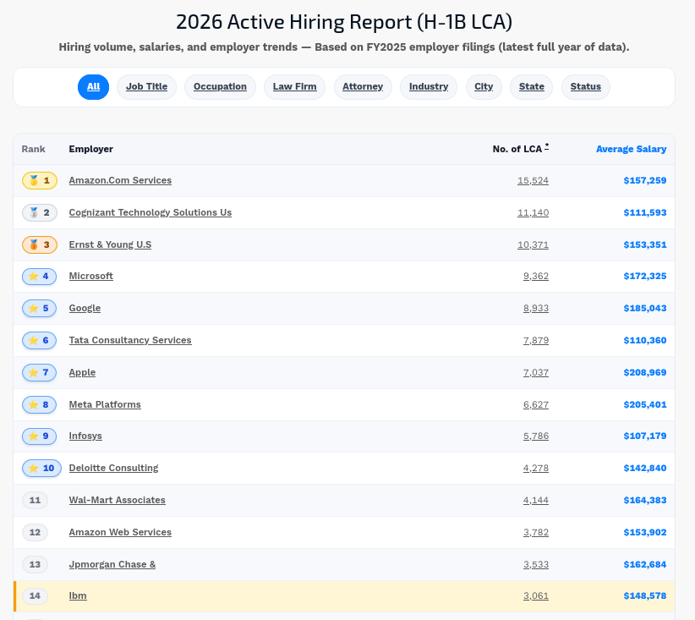This screenshot has height=620, width=695.
Task: Click Ernst & Young's 10,371 count
Action: pyautogui.click(x=534, y=244)
